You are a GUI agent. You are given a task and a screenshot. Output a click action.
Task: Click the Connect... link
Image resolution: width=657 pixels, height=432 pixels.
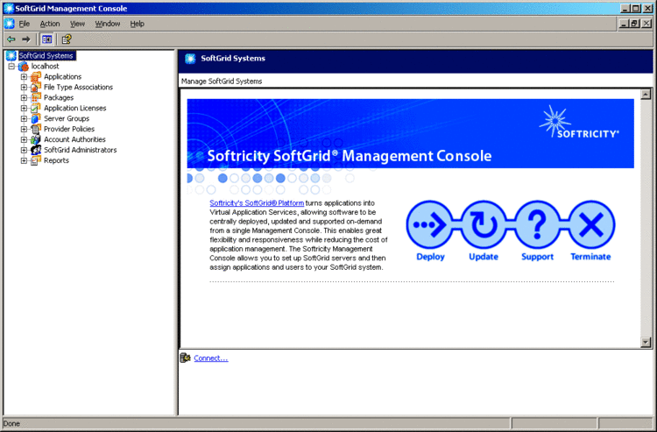point(210,358)
